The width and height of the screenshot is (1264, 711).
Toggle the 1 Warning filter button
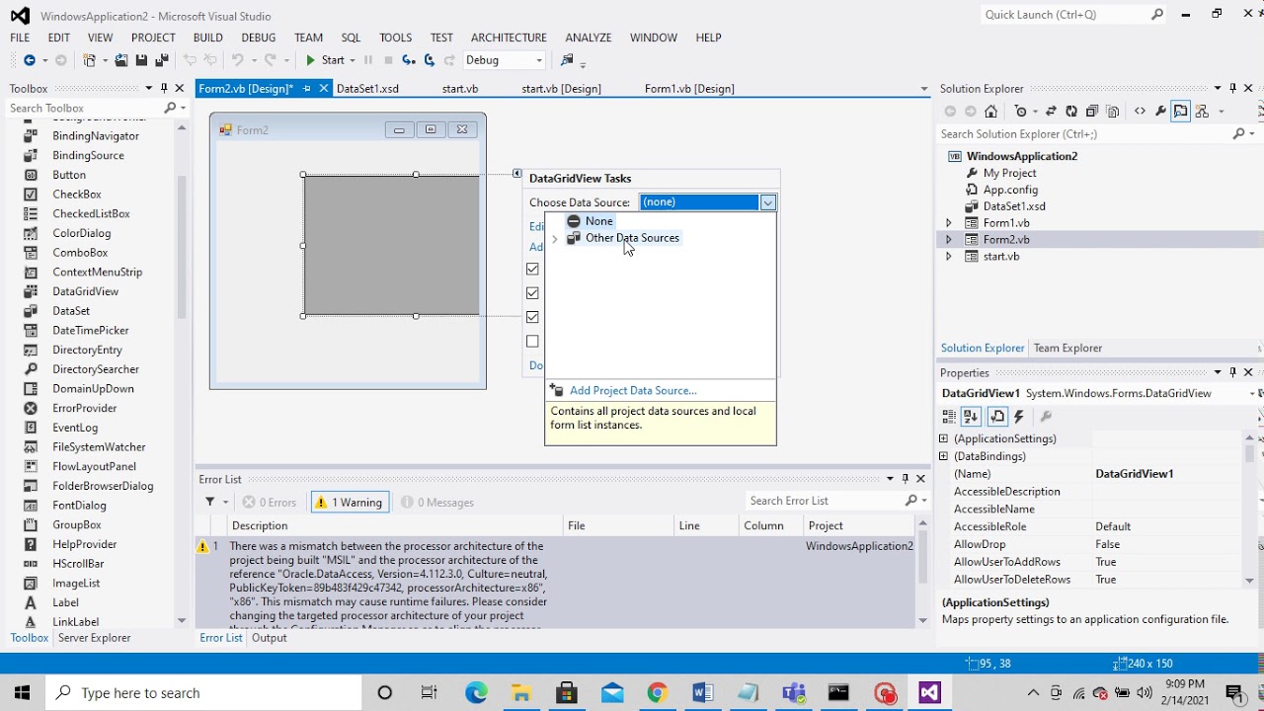click(x=349, y=502)
